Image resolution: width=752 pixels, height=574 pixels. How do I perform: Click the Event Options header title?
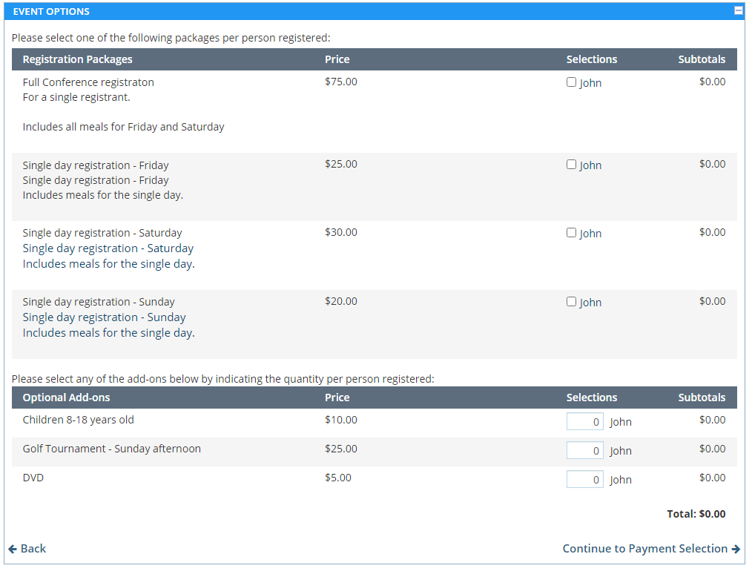(x=51, y=12)
